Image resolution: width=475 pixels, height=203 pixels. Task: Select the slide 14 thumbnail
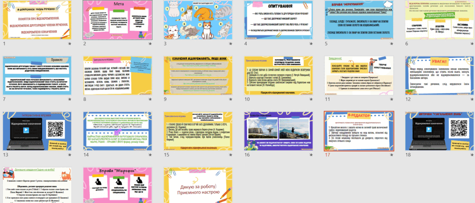[118, 131]
